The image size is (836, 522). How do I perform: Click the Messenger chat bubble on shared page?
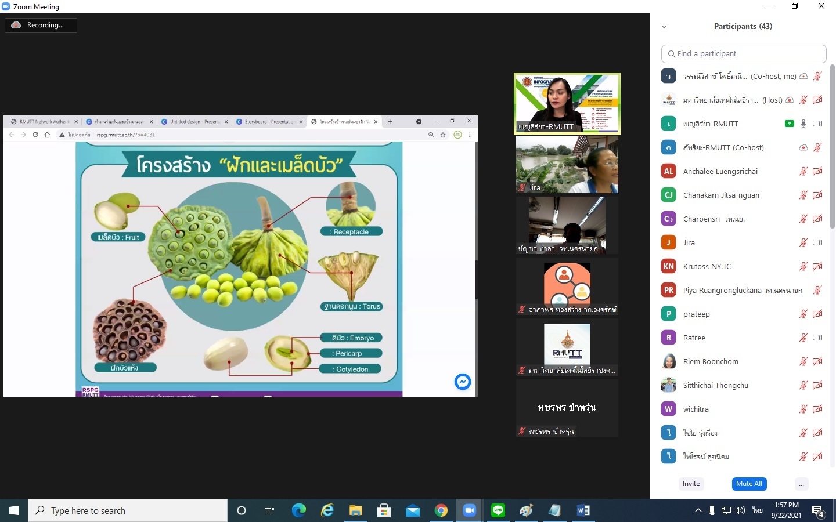pos(463,382)
